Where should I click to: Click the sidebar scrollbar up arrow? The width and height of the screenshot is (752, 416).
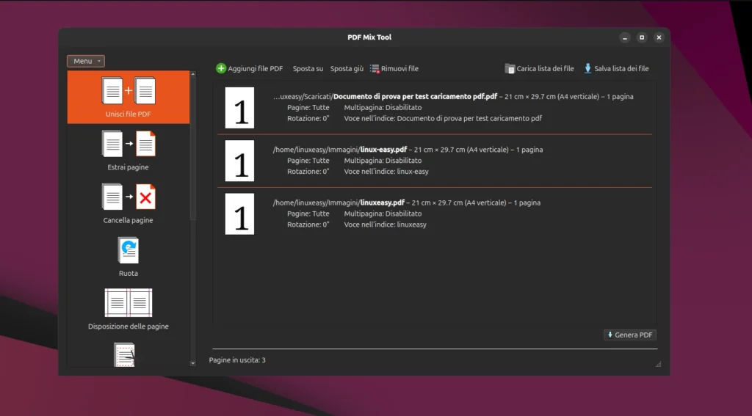point(193,74)
